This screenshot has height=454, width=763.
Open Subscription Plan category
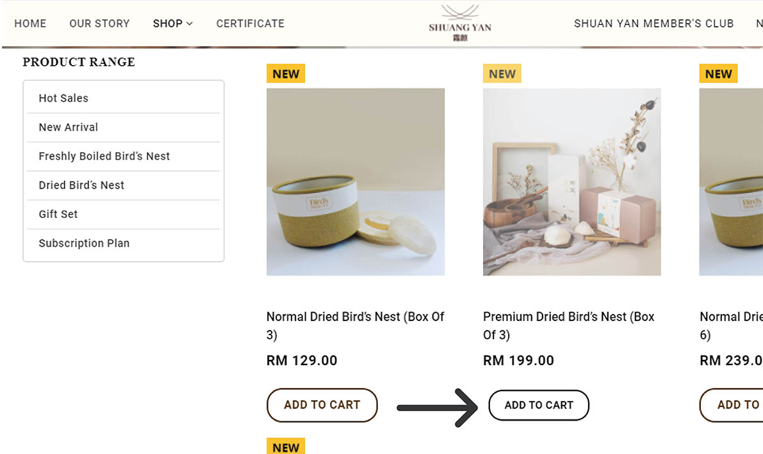(x=84, y=244)
